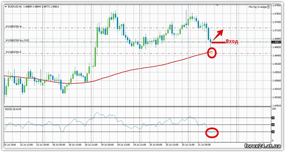Screen dimensions: 285x152
Task: Click the 15 Jul 20:00 time label
Action: [43, 145]
